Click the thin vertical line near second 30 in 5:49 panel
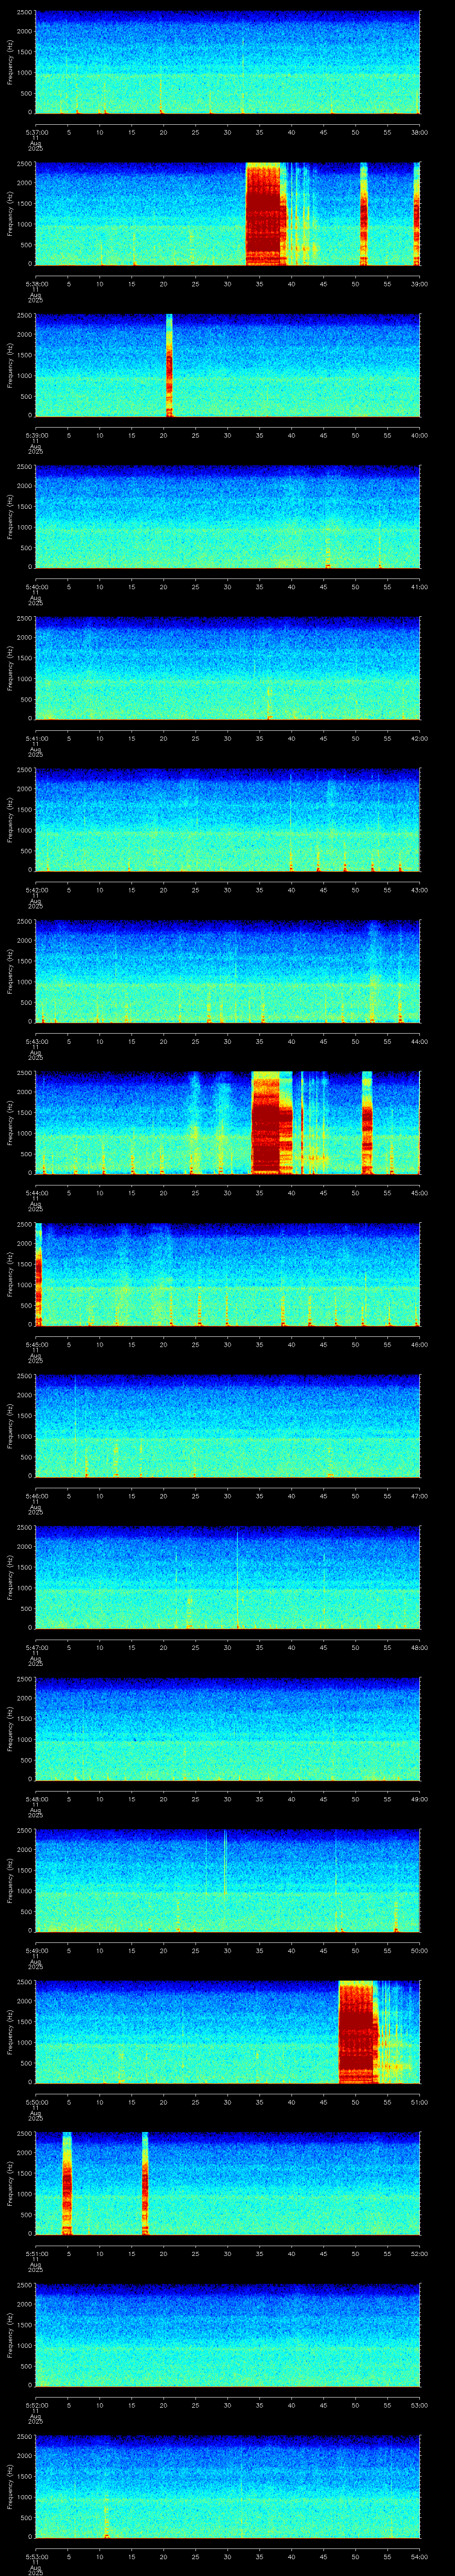This screenshot has height=2576, width=455. [225, 1862]
